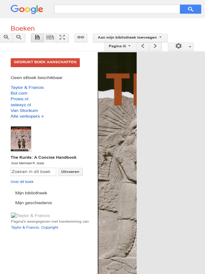
Task: Click Gedrukt boek aanschaffen button
Action: 45,62
